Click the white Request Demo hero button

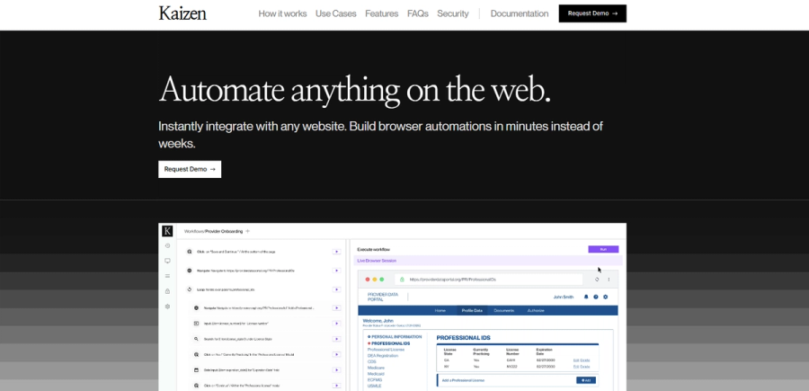point(190,169)
